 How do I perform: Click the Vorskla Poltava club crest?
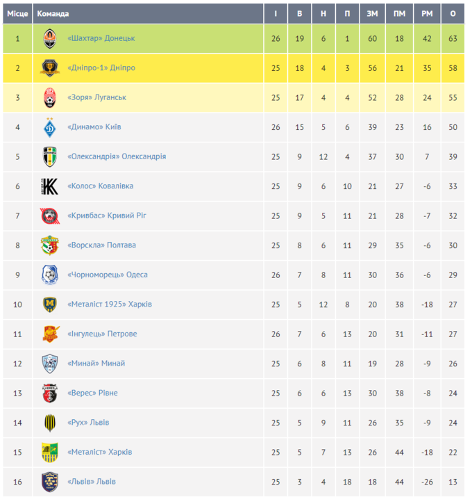(50, 245)
